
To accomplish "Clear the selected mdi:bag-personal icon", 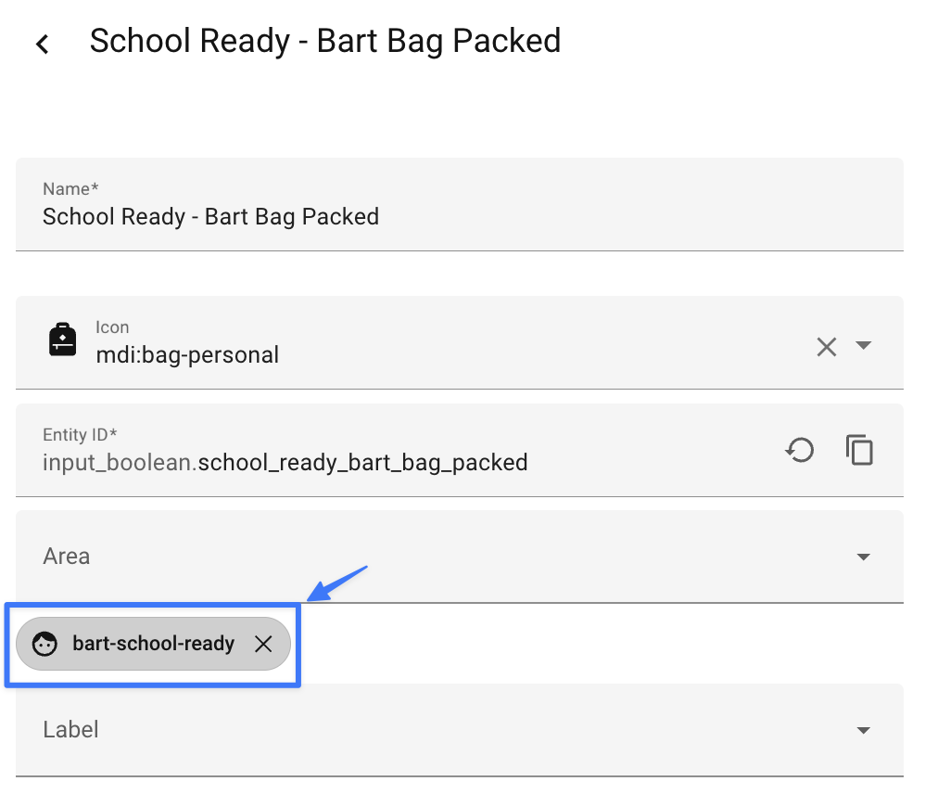I will click(x=826, y=346).
